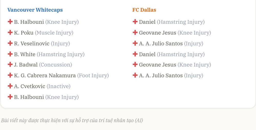Click the A. Cvetkovic player name
The width and height of the screenshot is (256, 130).
click(29, 86)
